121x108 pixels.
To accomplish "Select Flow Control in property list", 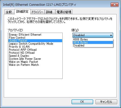I will [35, 38].
